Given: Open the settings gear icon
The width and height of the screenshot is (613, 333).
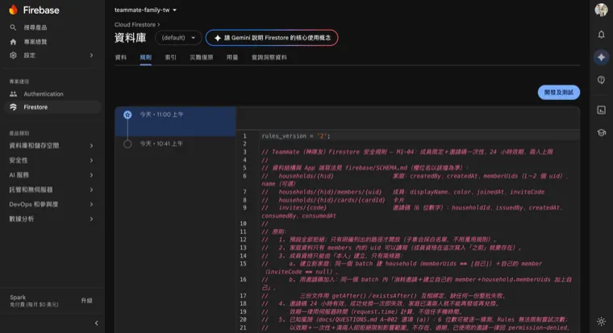Looking at the screenshot, I should (13, 55).
